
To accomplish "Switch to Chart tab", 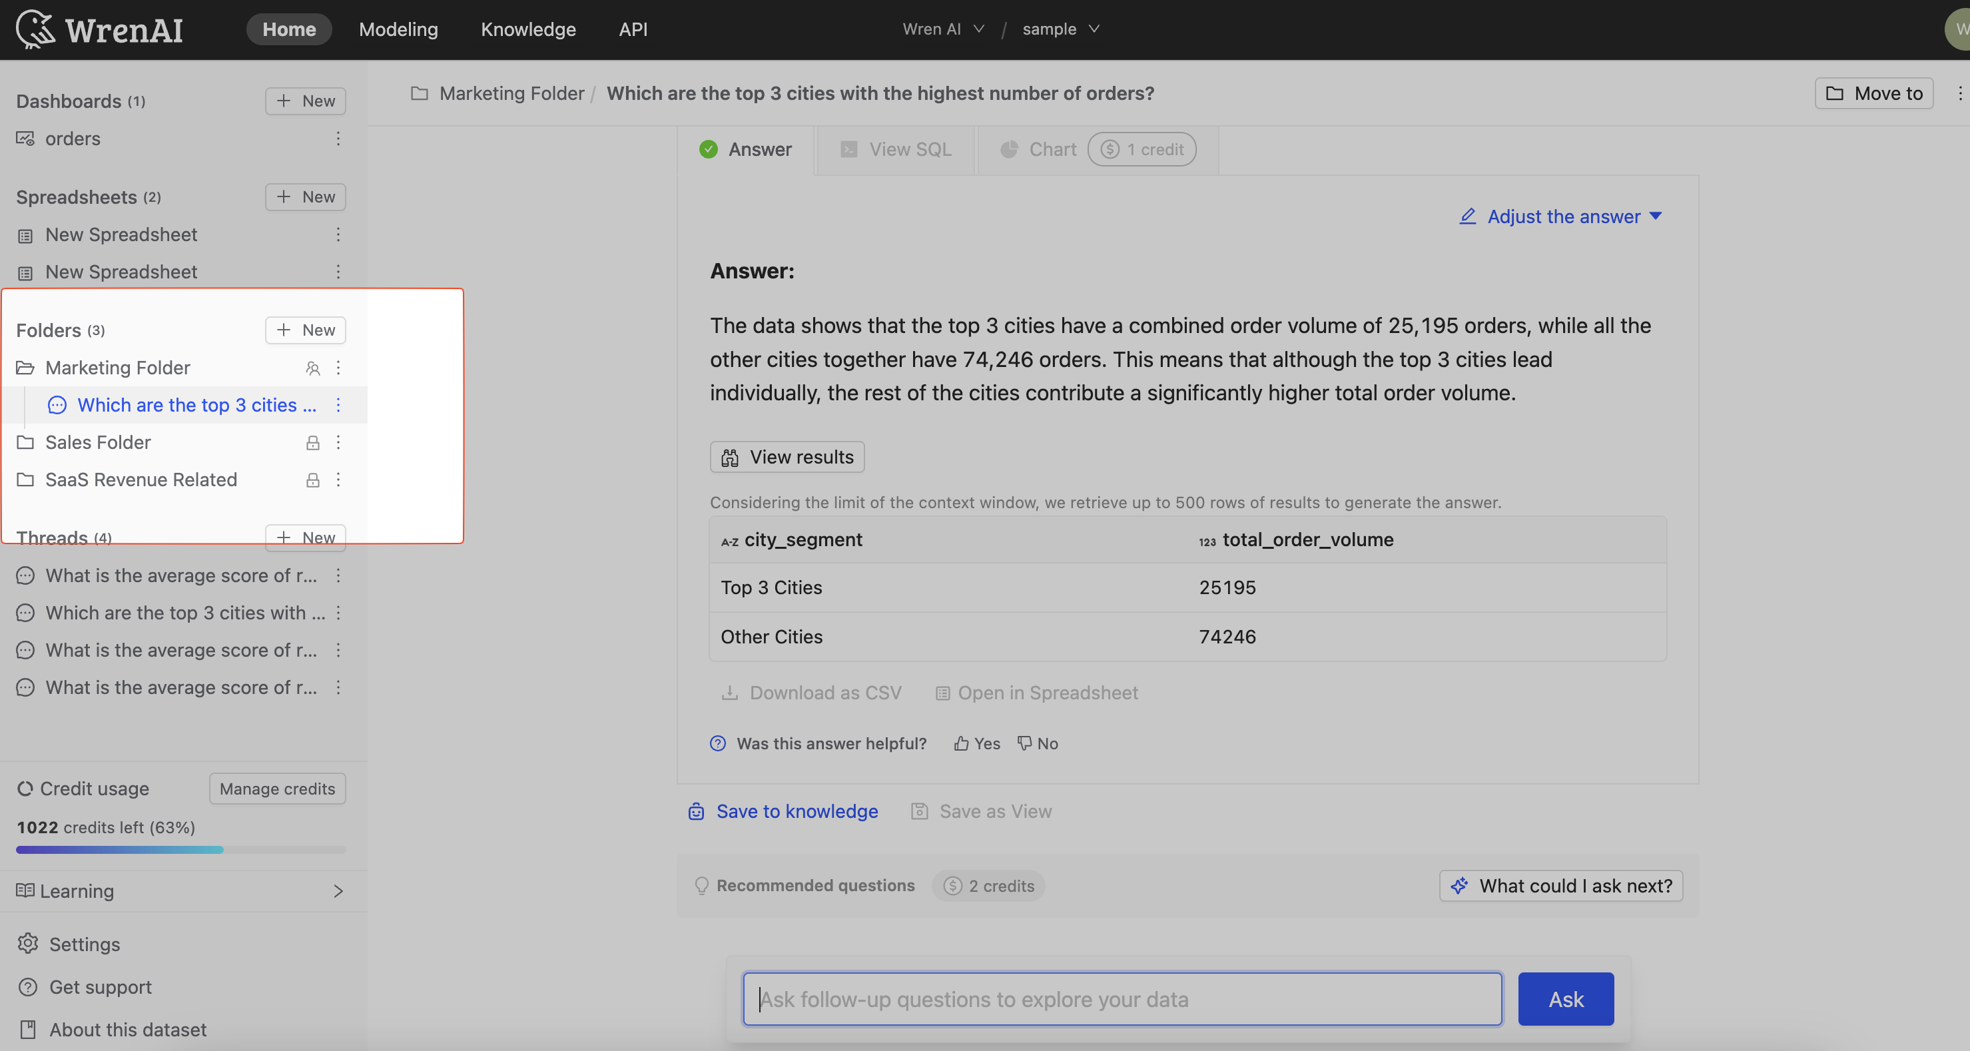I will click(1098, 149).
